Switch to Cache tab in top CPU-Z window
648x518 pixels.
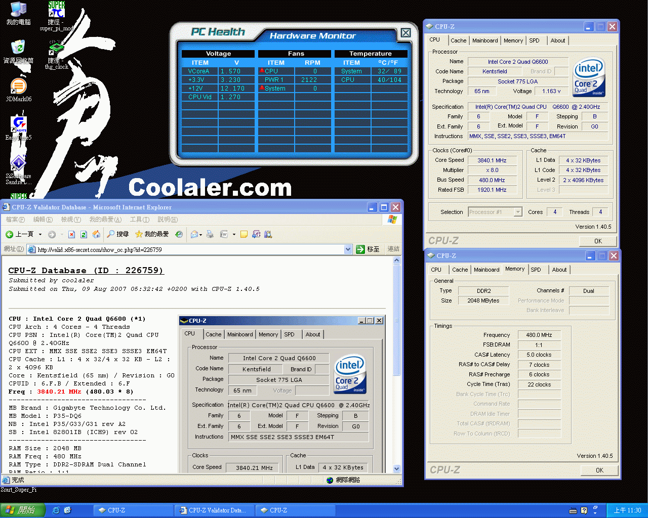click(x=459, y=40)
